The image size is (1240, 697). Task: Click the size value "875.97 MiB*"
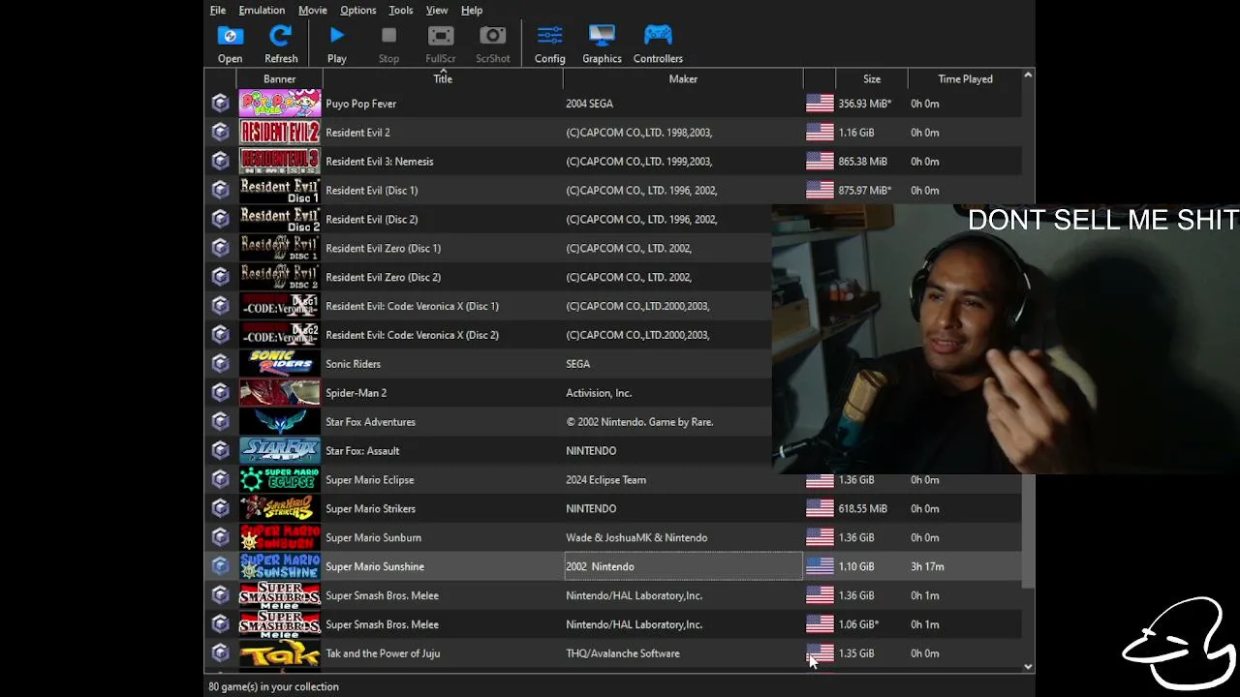click(x=865, y=190)
